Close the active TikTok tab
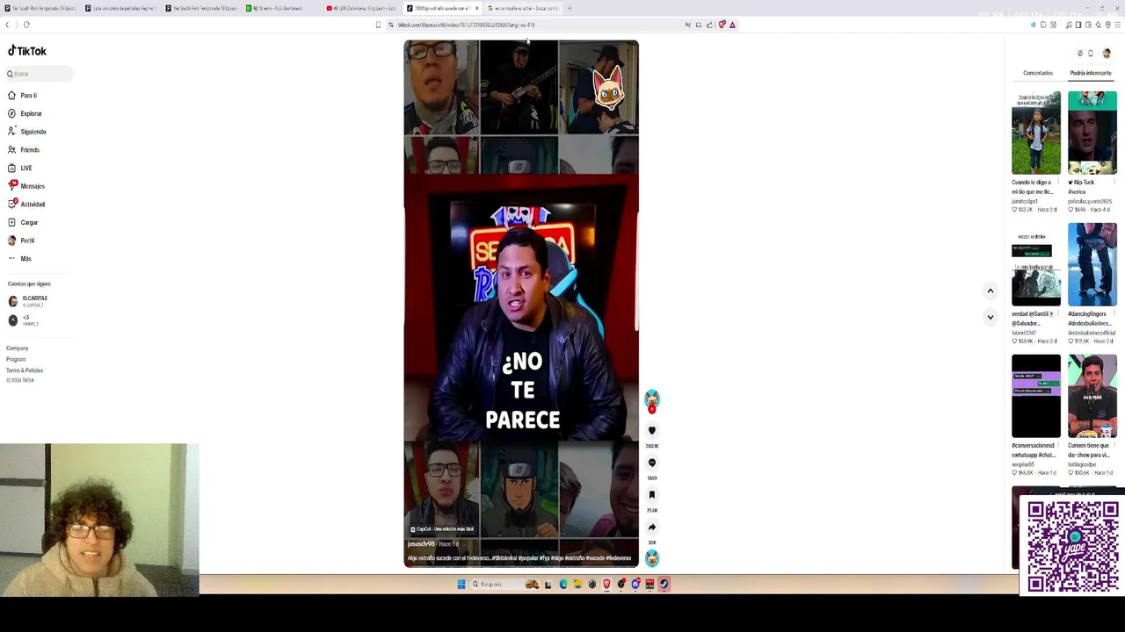The height and width of the screenshot is (632, 1125). [477, 8]
